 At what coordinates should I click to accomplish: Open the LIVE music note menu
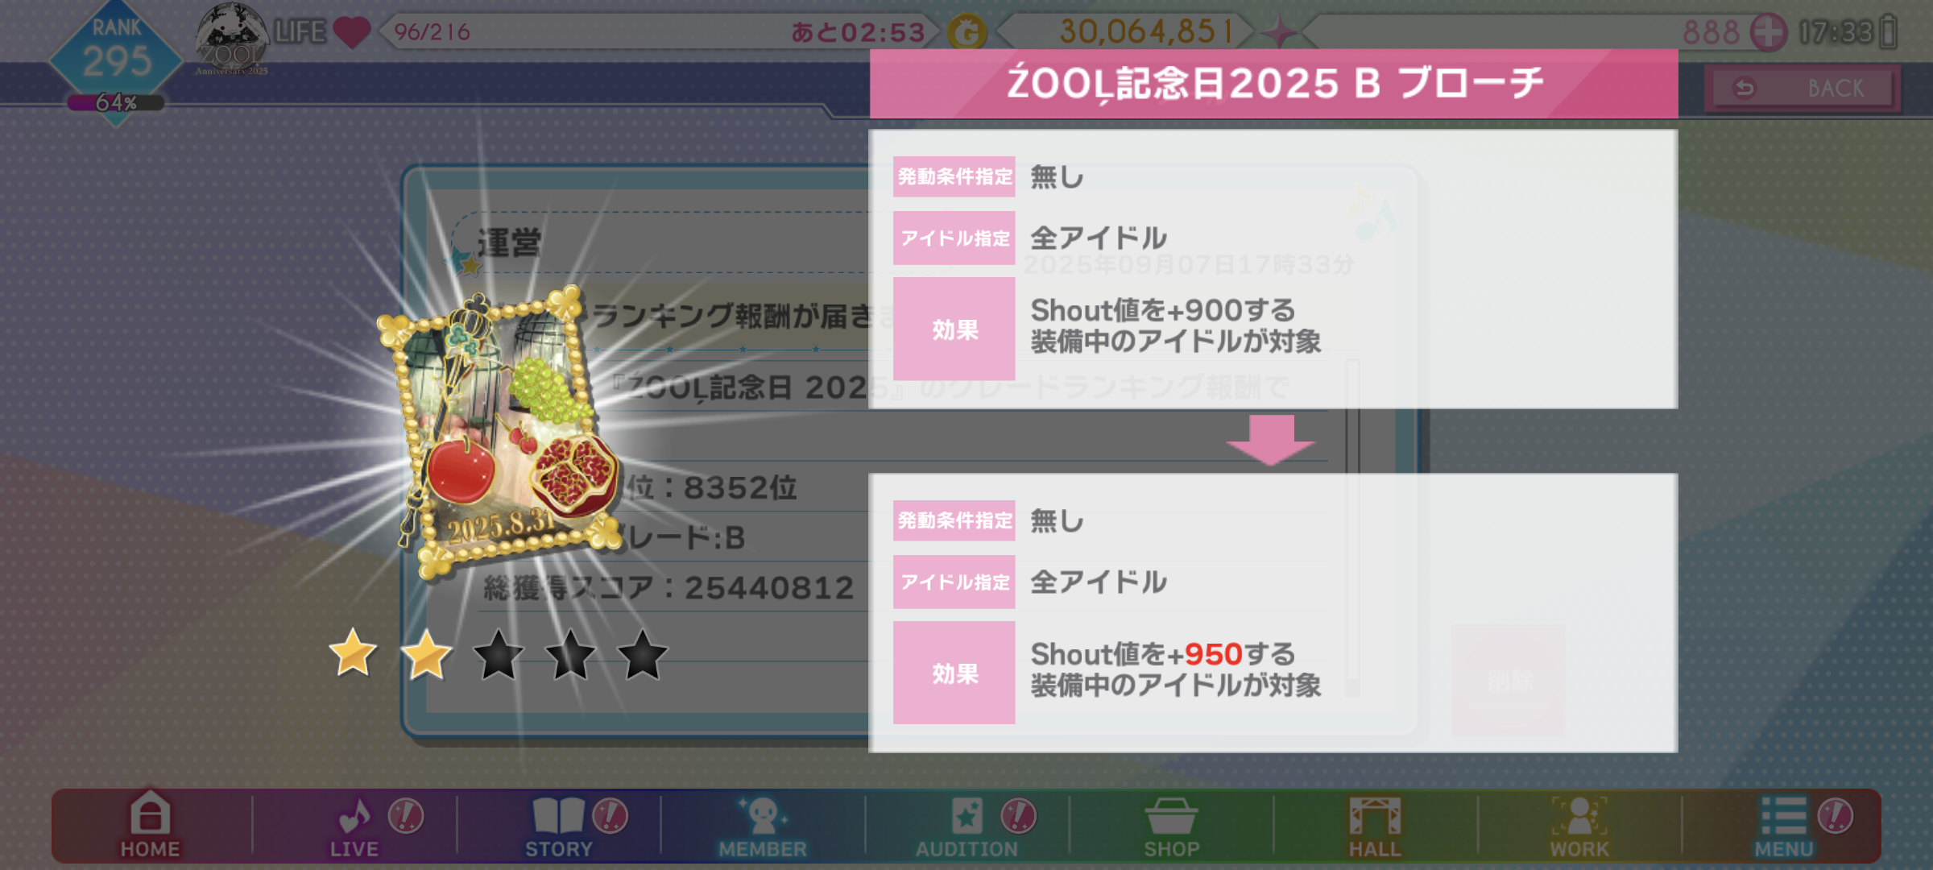coord(354,826)
